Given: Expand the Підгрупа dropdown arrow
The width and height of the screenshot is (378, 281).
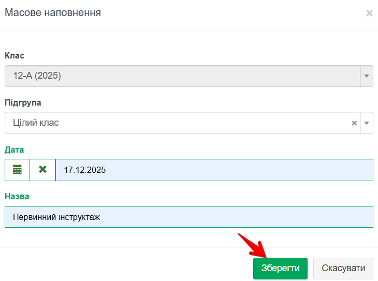Looking at the screenshot, I should [367, 123].
